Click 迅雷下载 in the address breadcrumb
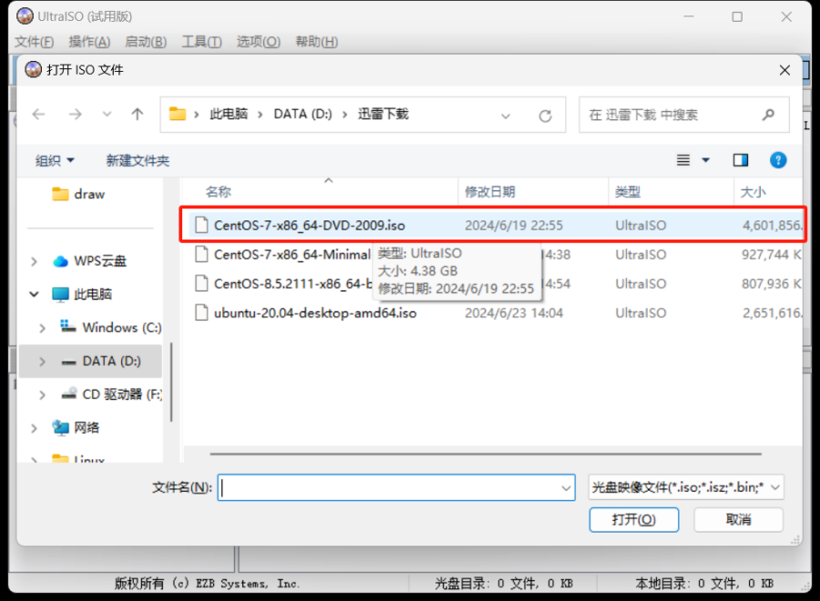820x601 pixels. click(x=384, y=114)
